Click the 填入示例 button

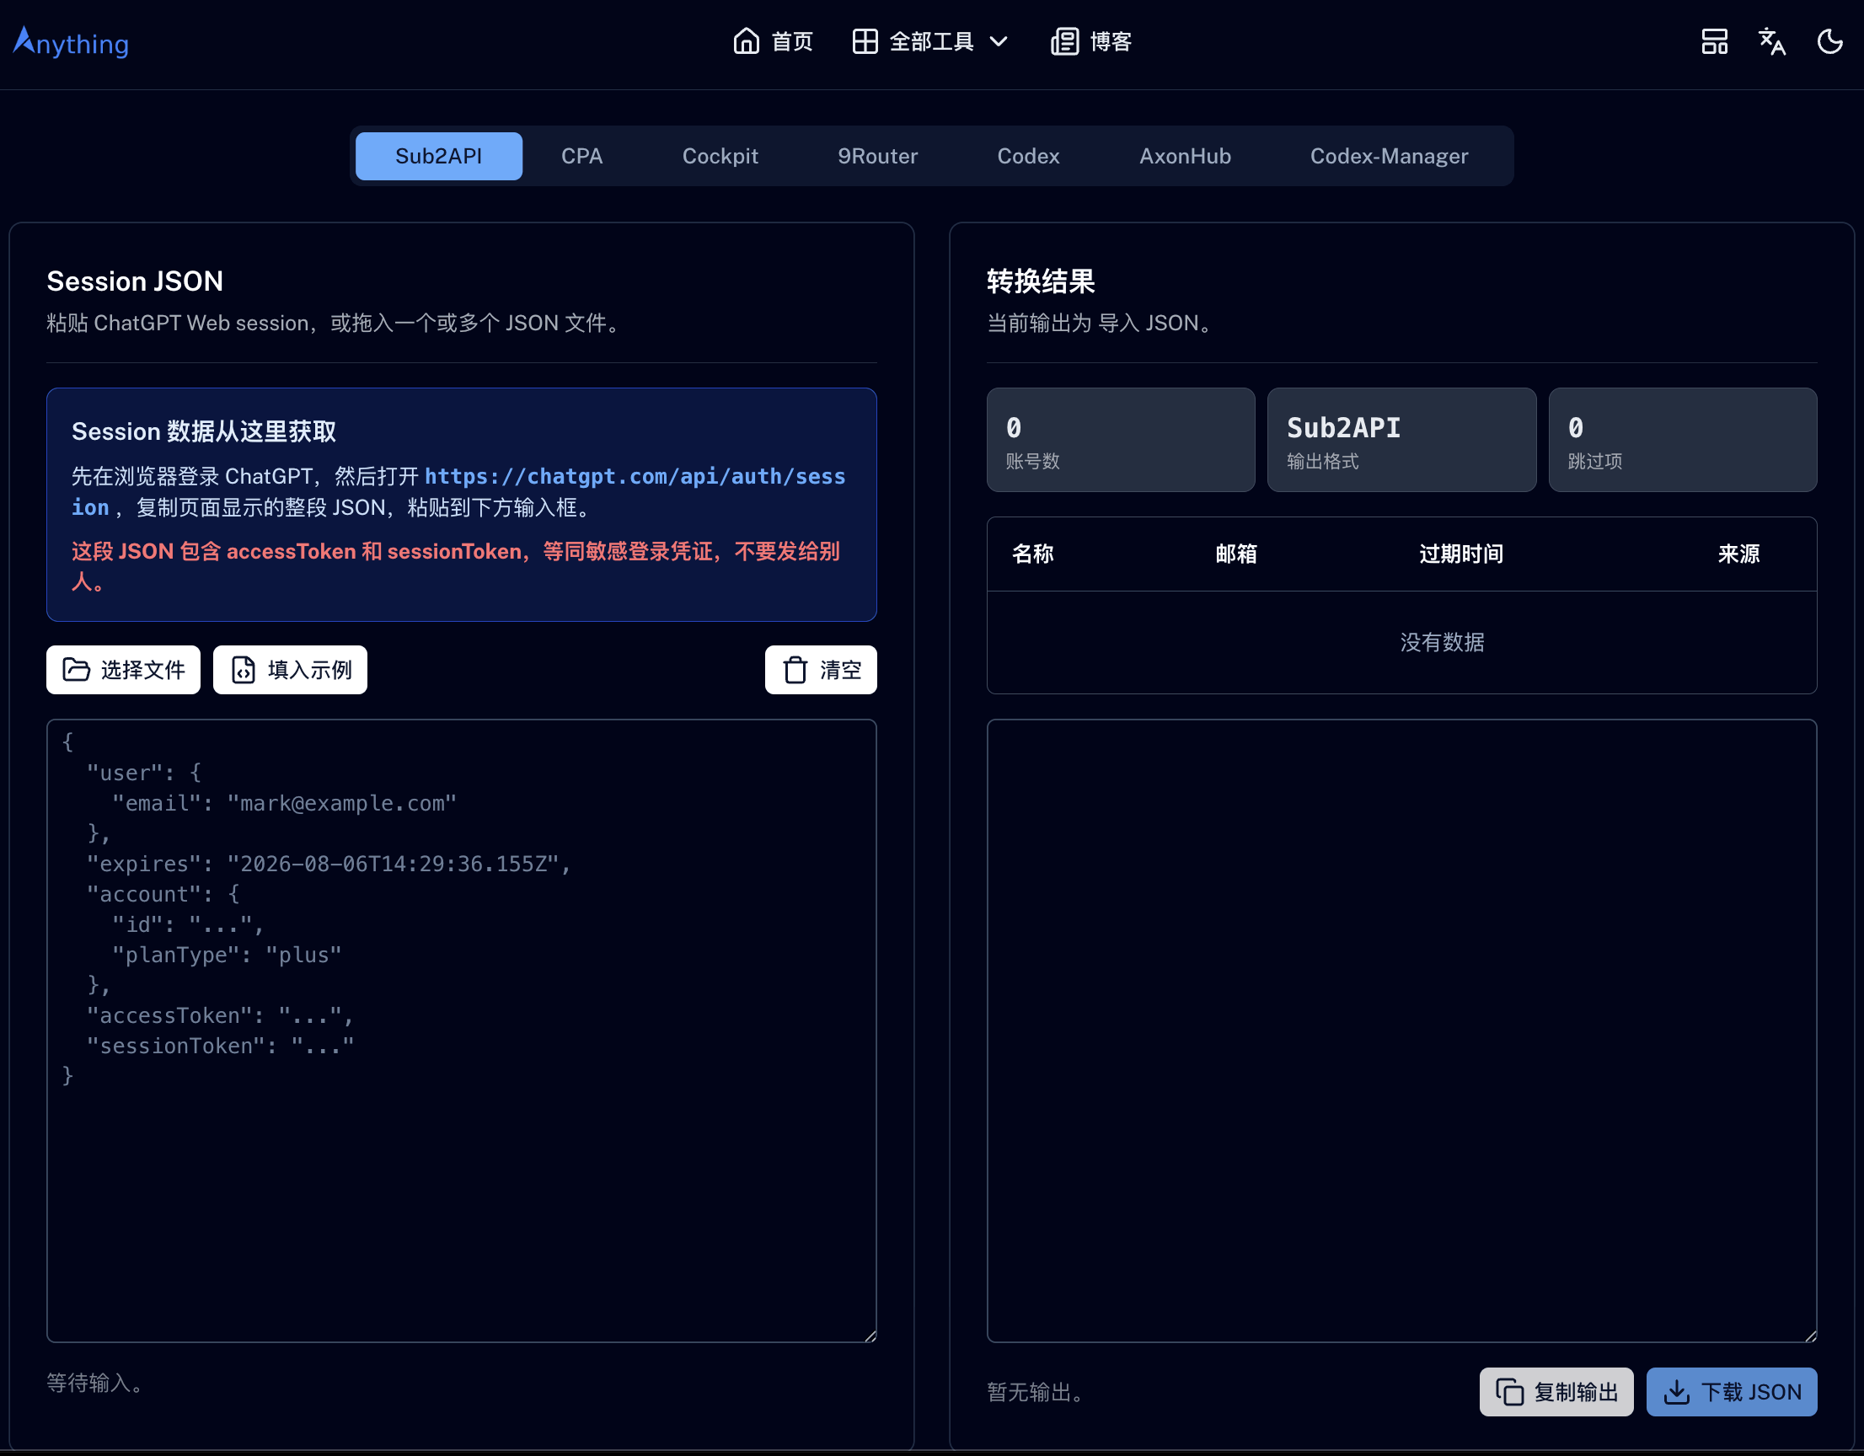pyautogui.click(x=290, y=670)
